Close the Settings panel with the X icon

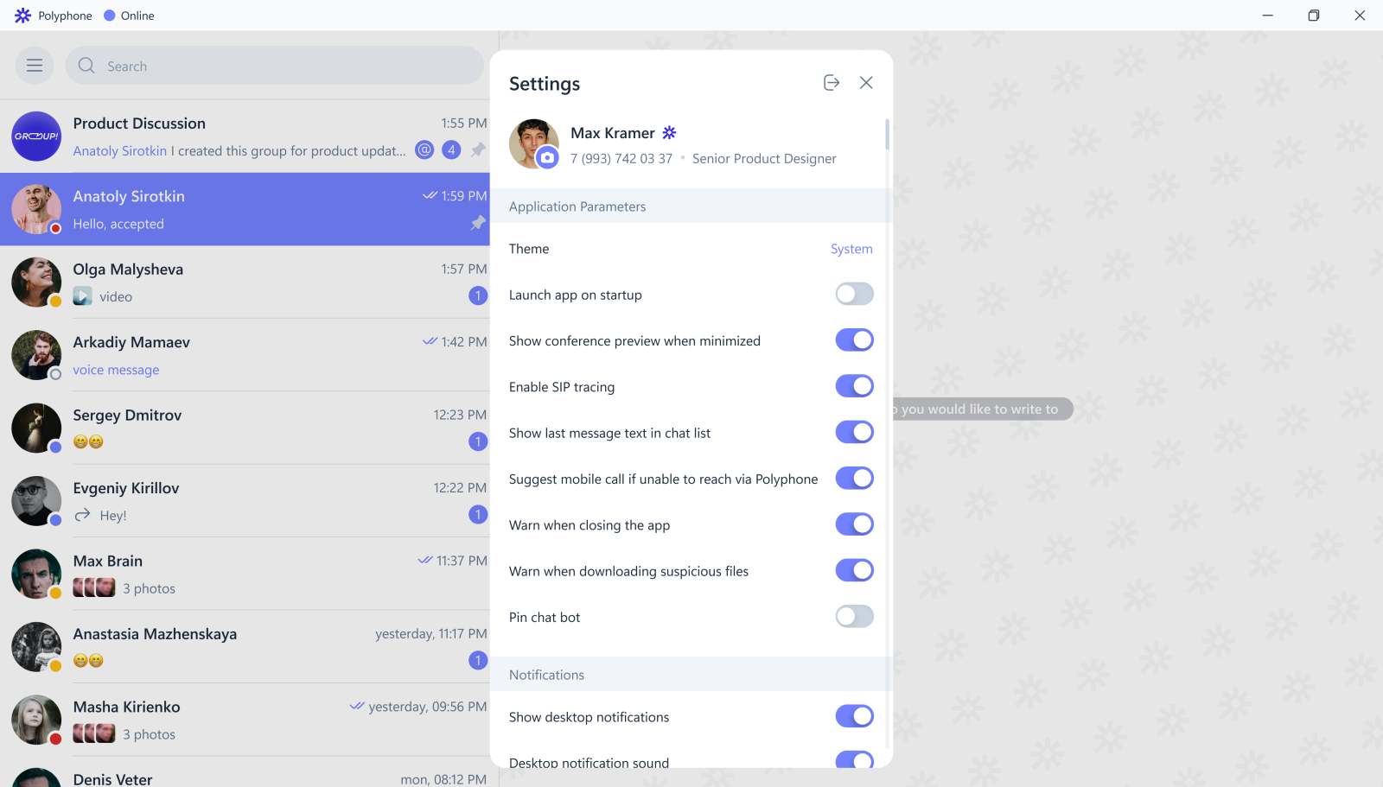(866, 83)
